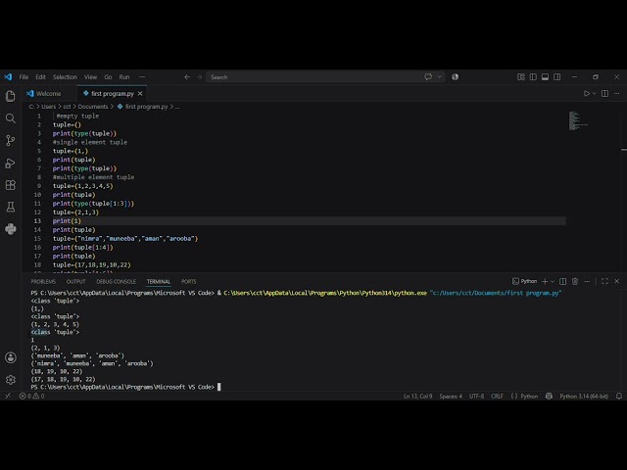
Task: Show errors and warnings count in status bar
Action: 31,396
